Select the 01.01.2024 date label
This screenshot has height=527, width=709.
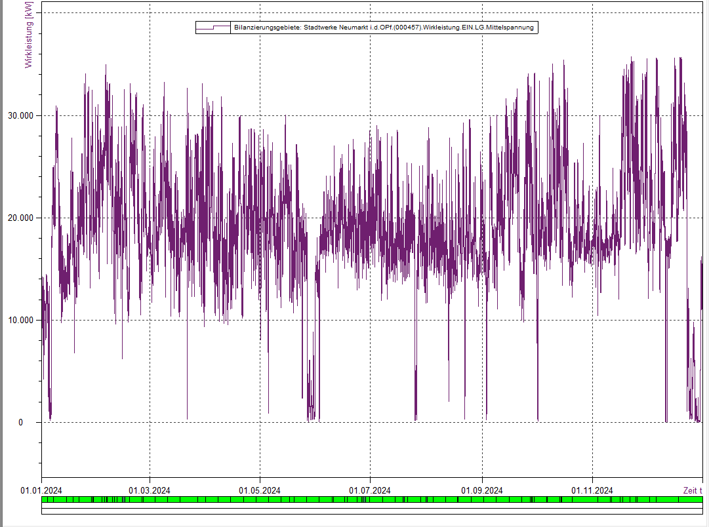tap(41, 490)
